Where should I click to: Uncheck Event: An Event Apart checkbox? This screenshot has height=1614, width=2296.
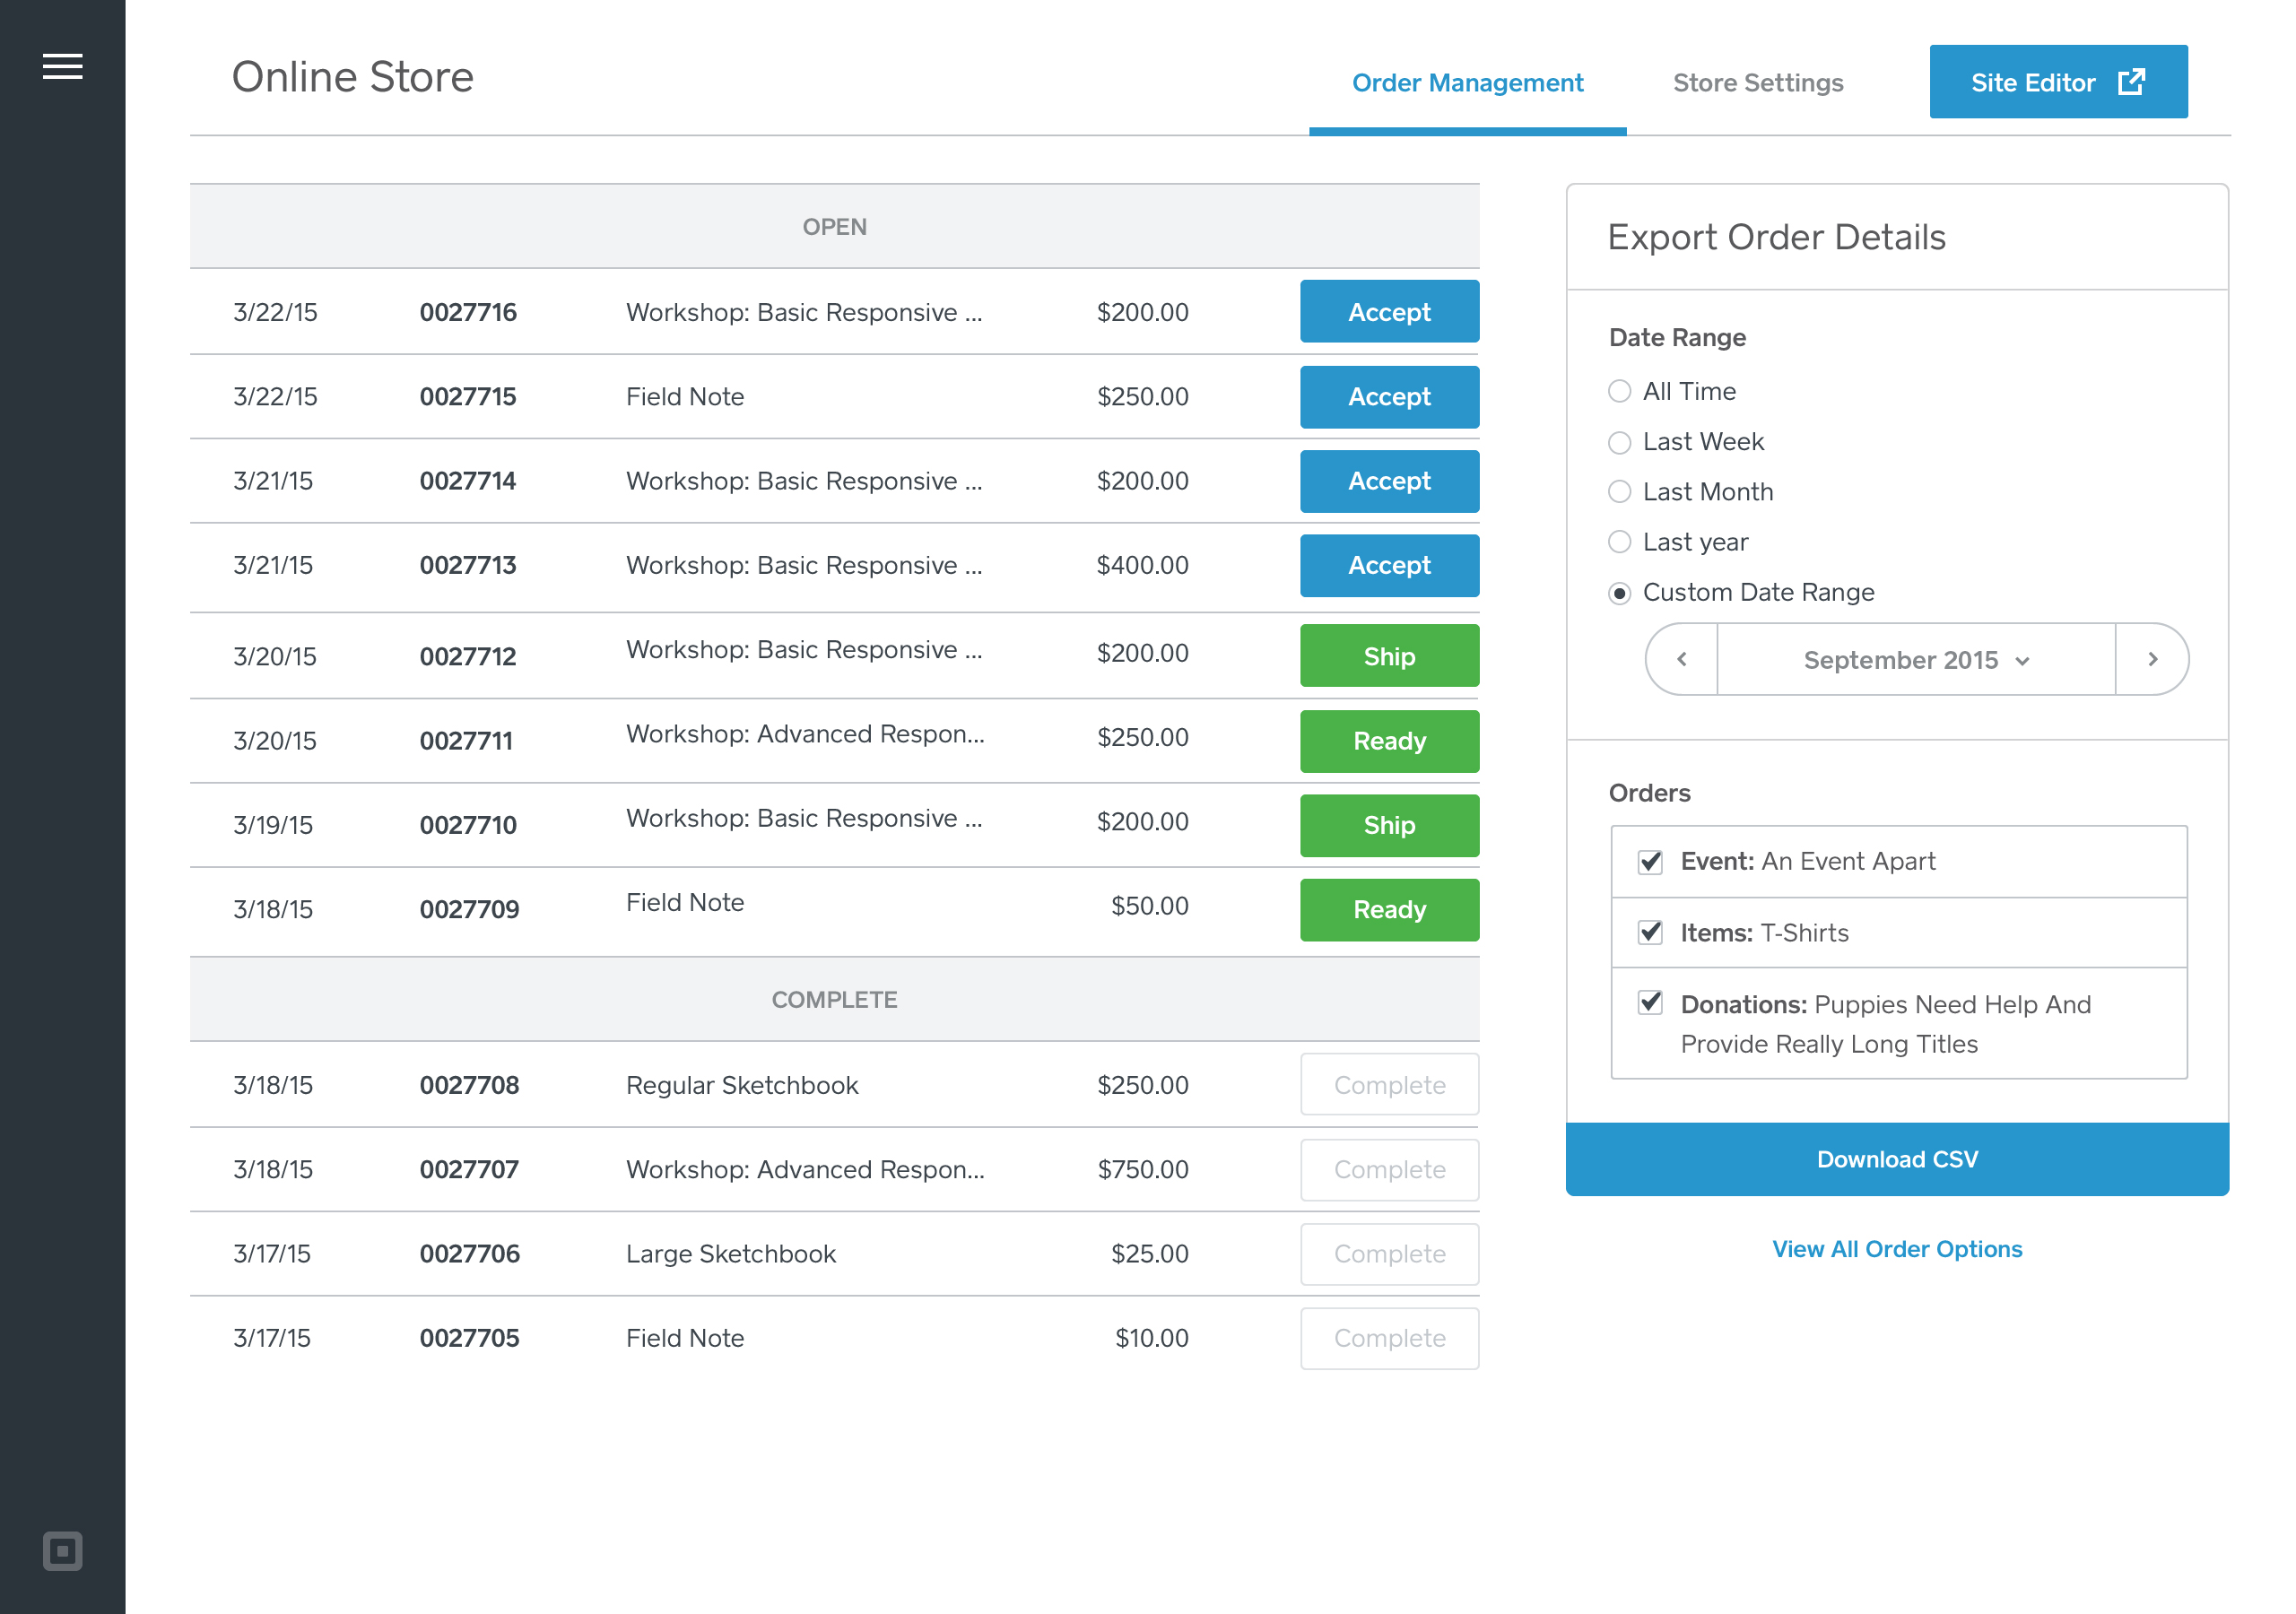pyautogui.click(x=1650, y=861)
